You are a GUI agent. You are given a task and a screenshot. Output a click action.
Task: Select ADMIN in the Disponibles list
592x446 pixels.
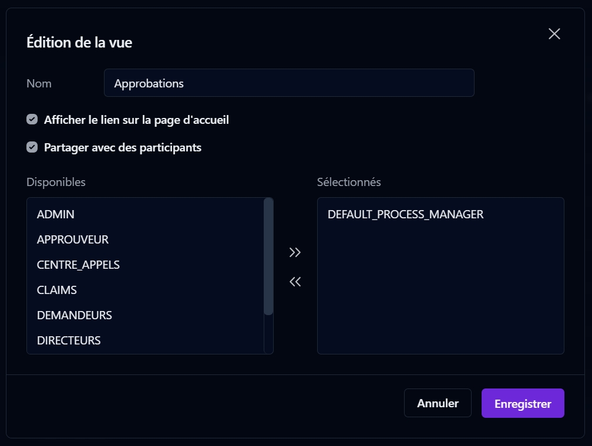click(56, 214)
